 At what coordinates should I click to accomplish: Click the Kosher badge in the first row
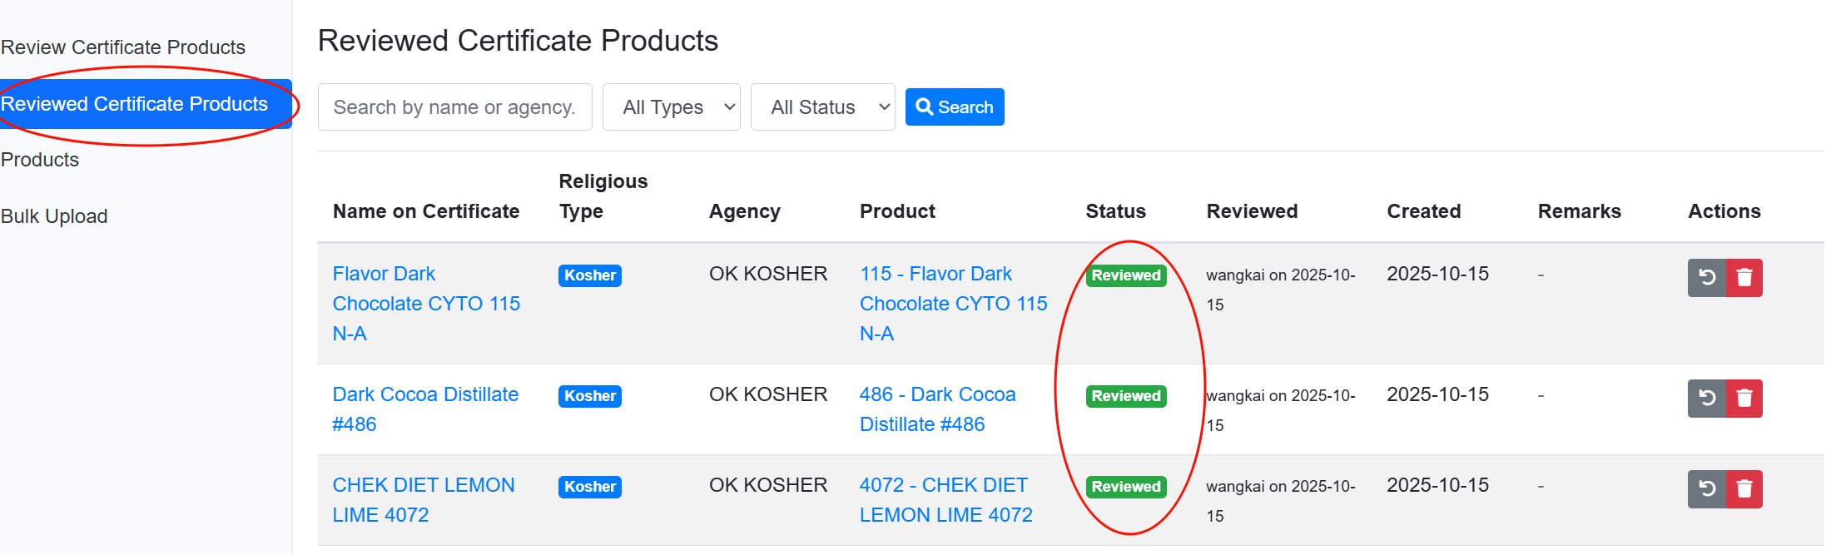coord(590,275)
